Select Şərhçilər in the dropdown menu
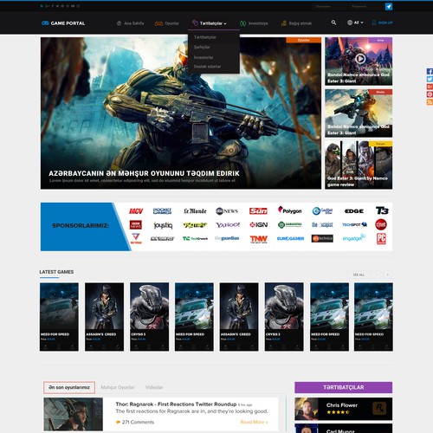Screen dimensions: 433x433 pyautogui.click(x=202, y=47)
